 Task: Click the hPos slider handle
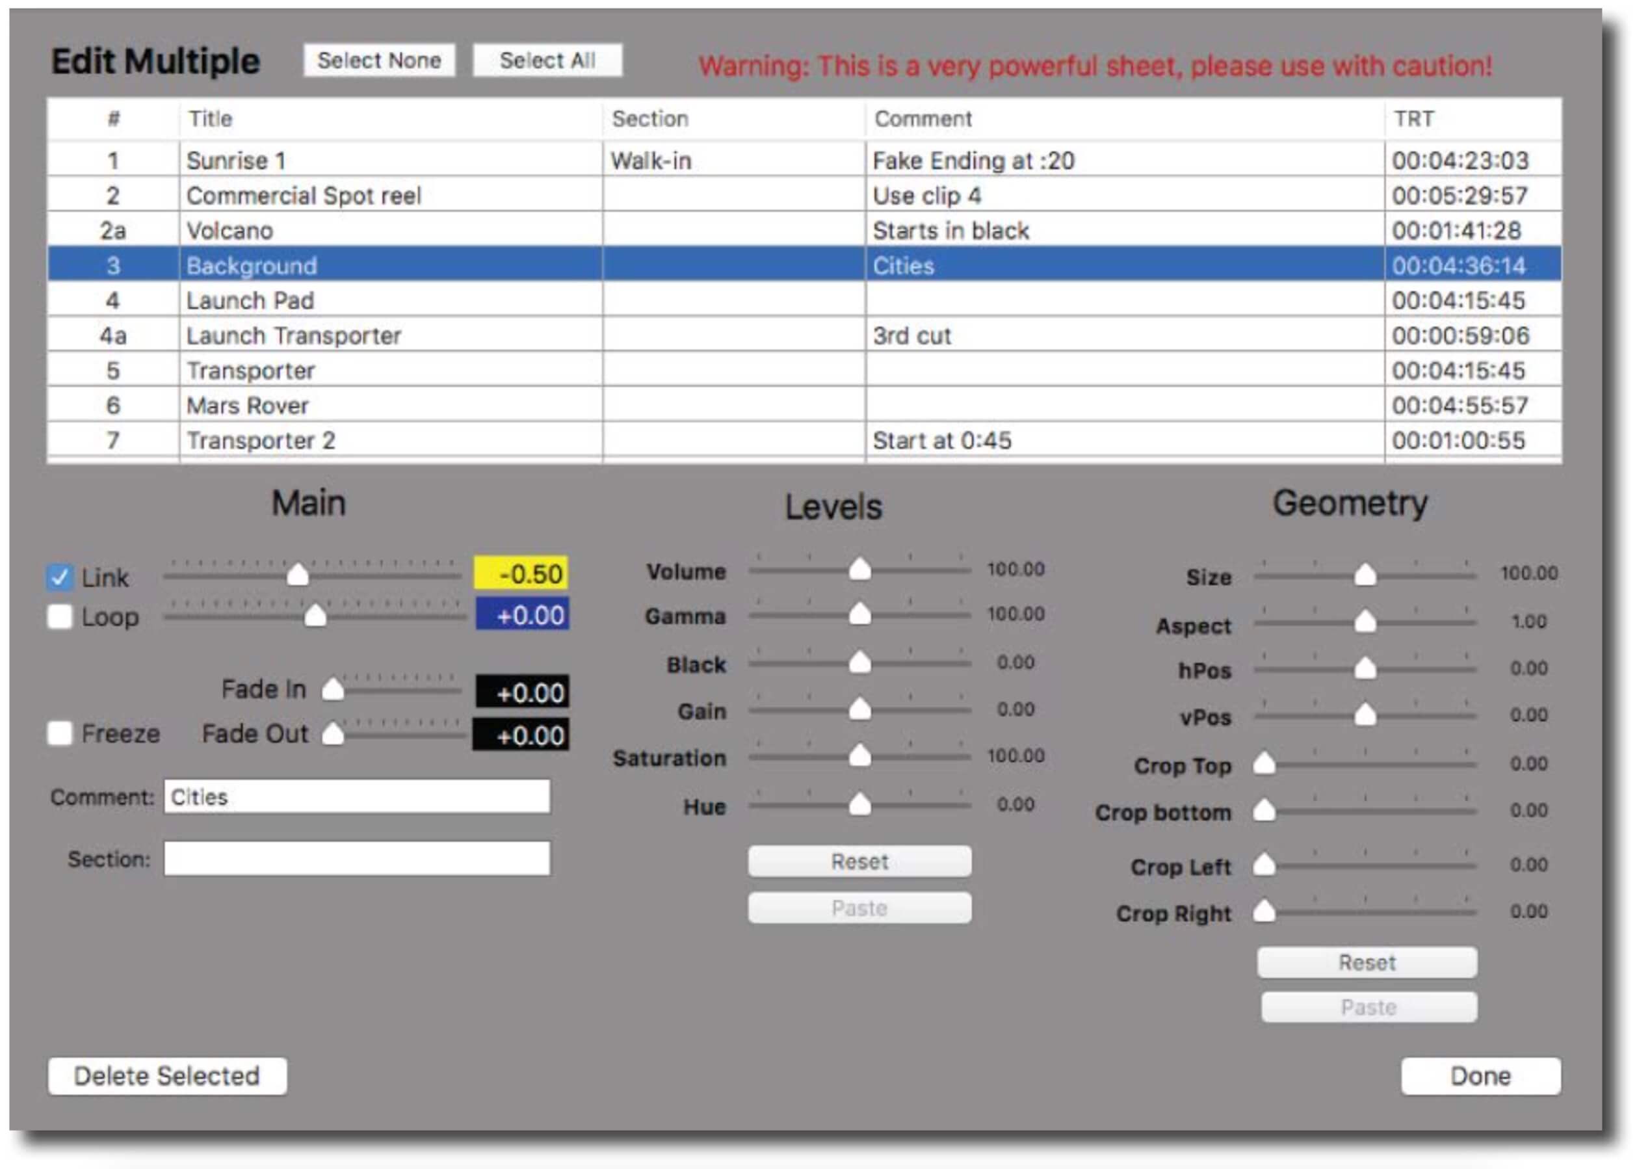[x=1365, y=668]
